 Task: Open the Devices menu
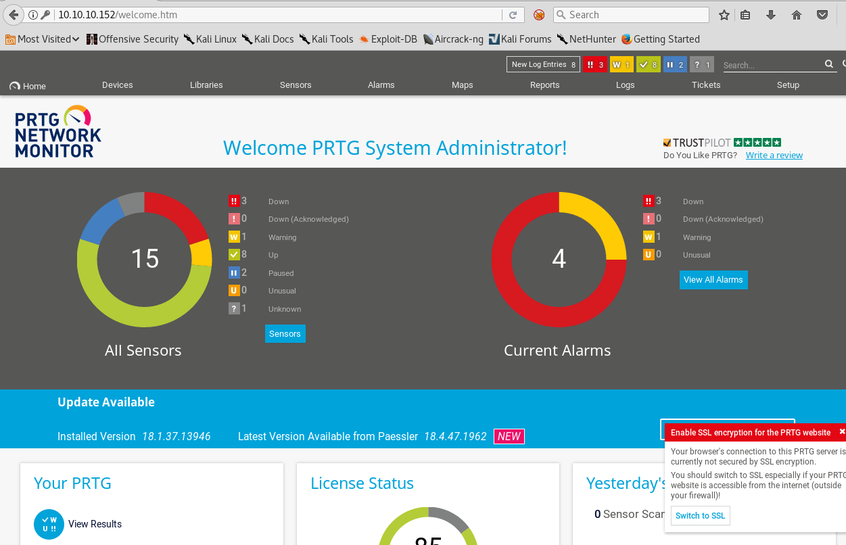[x=118, y=85]
